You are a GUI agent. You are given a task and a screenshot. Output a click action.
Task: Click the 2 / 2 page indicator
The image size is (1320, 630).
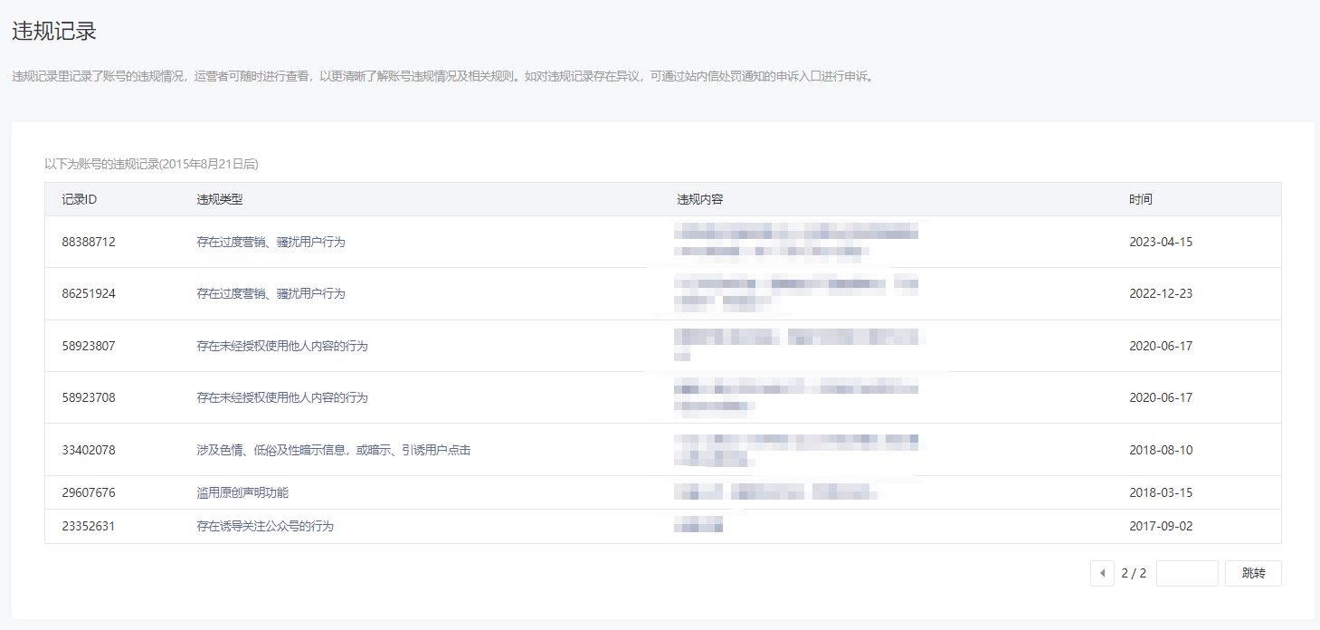(1134, 574)
